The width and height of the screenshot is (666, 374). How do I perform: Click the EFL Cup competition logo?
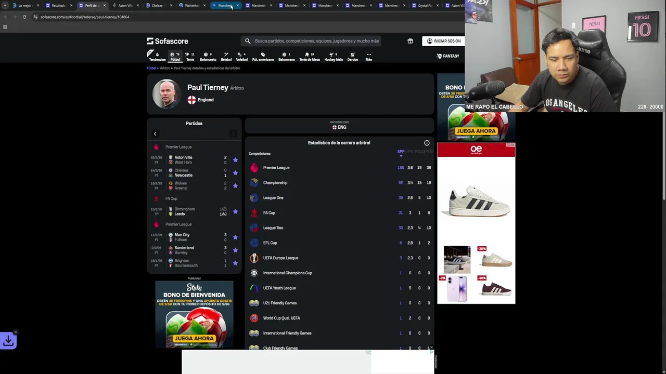(x=254, y=243)
